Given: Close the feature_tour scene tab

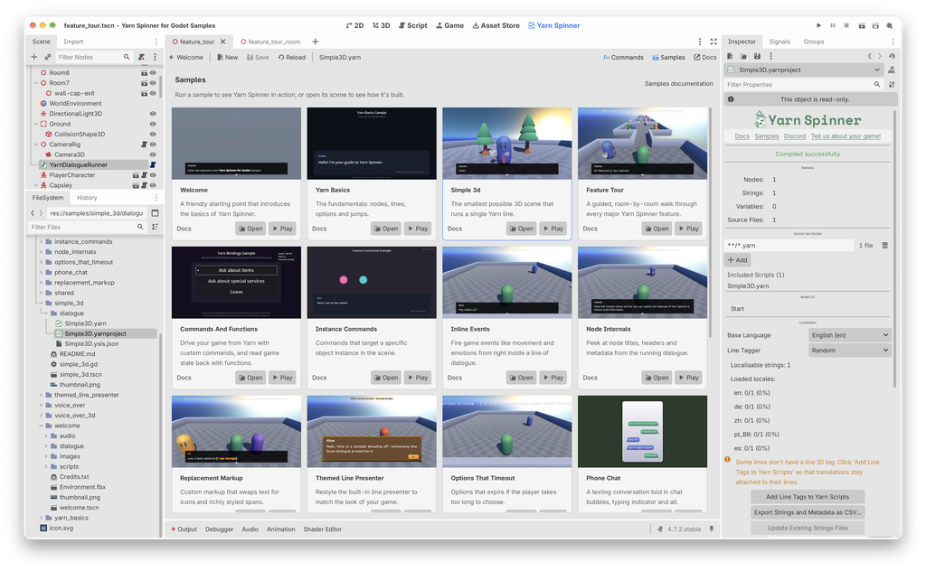Looking at the screenshot, I should tap(222, 42).
